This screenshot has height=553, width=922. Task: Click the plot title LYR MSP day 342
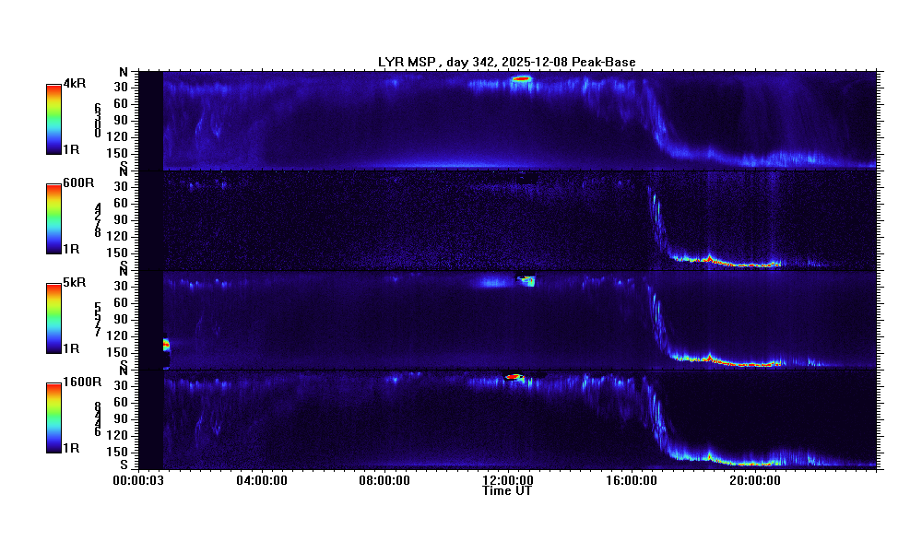(x=506, y=62)
